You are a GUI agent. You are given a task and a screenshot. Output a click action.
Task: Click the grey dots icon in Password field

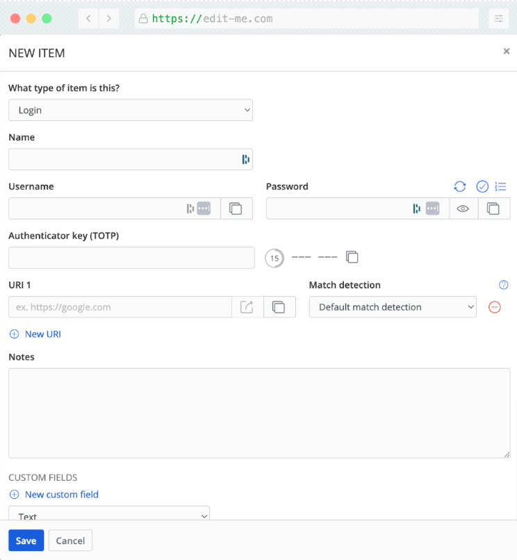point(432,208)
